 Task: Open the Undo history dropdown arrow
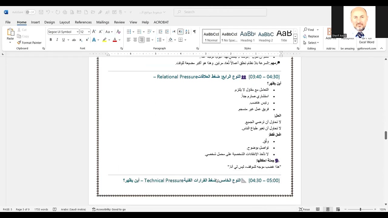[x=52, y=12]
